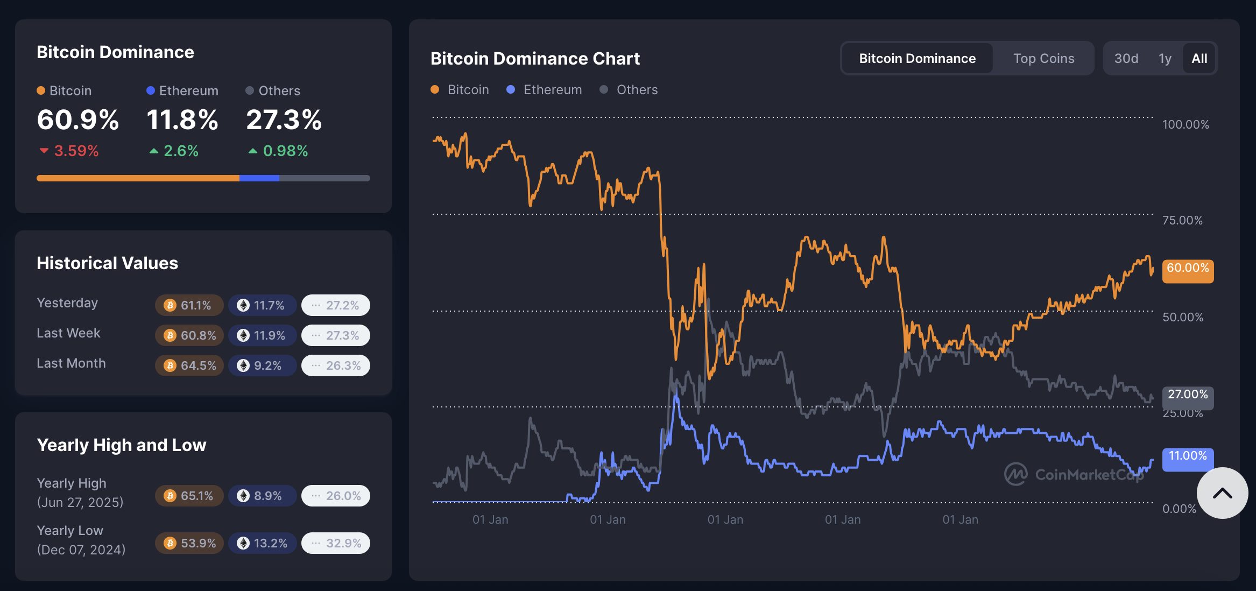Viewport: 1256px width, 591px height.
Task: Click the Ethereum icon beside Last Week's 11.9%
Action: coord(243,335)
